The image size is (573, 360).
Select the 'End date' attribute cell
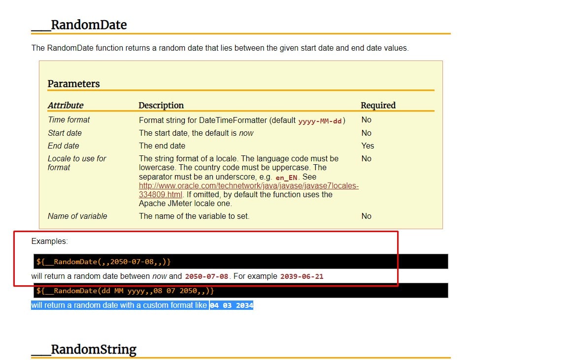coord(63,146)
